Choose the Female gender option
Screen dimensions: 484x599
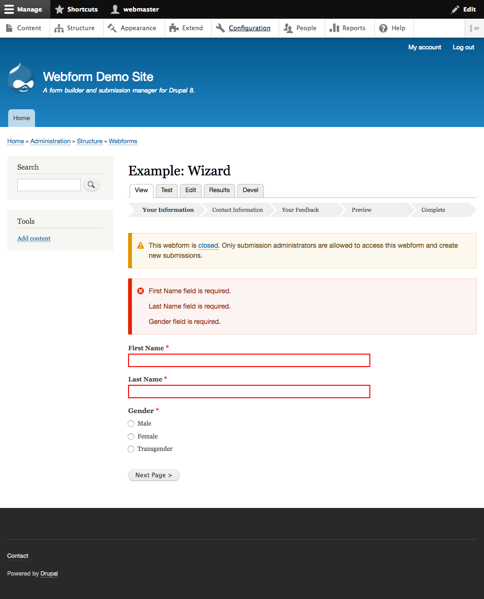tap(131, 437)
